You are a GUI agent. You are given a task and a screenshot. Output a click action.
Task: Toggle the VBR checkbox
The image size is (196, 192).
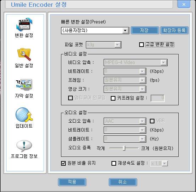pos(152,121)
